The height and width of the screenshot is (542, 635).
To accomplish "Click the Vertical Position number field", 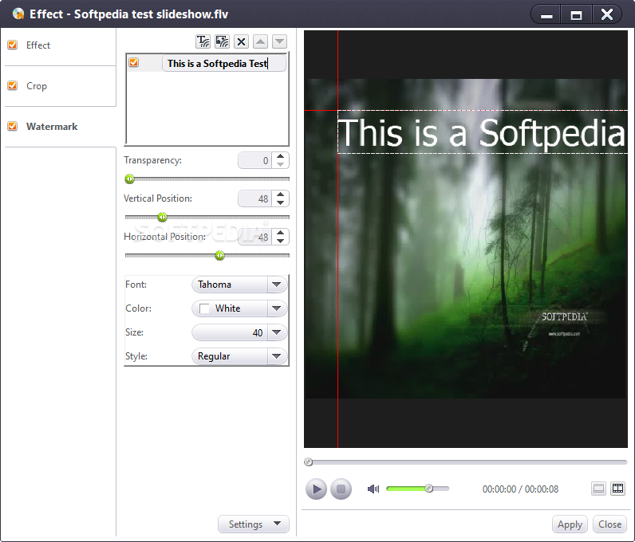I will click(254, 198).
